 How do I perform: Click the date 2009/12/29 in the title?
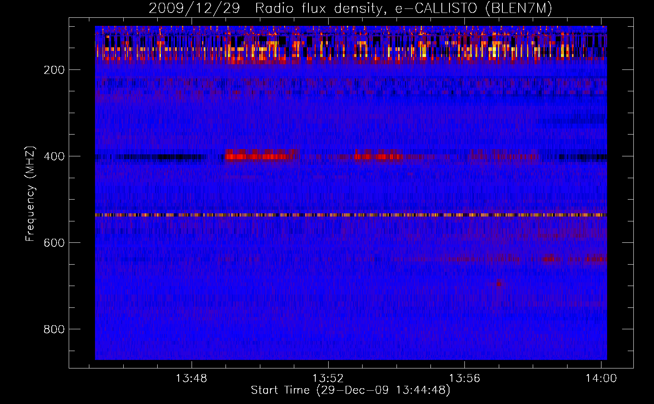coord(194,8)
